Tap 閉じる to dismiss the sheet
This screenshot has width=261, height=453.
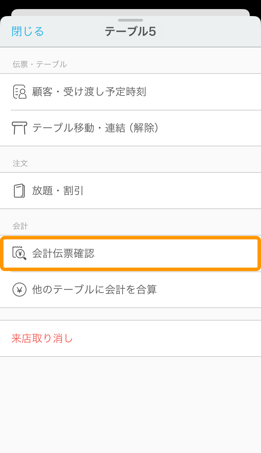28,31
